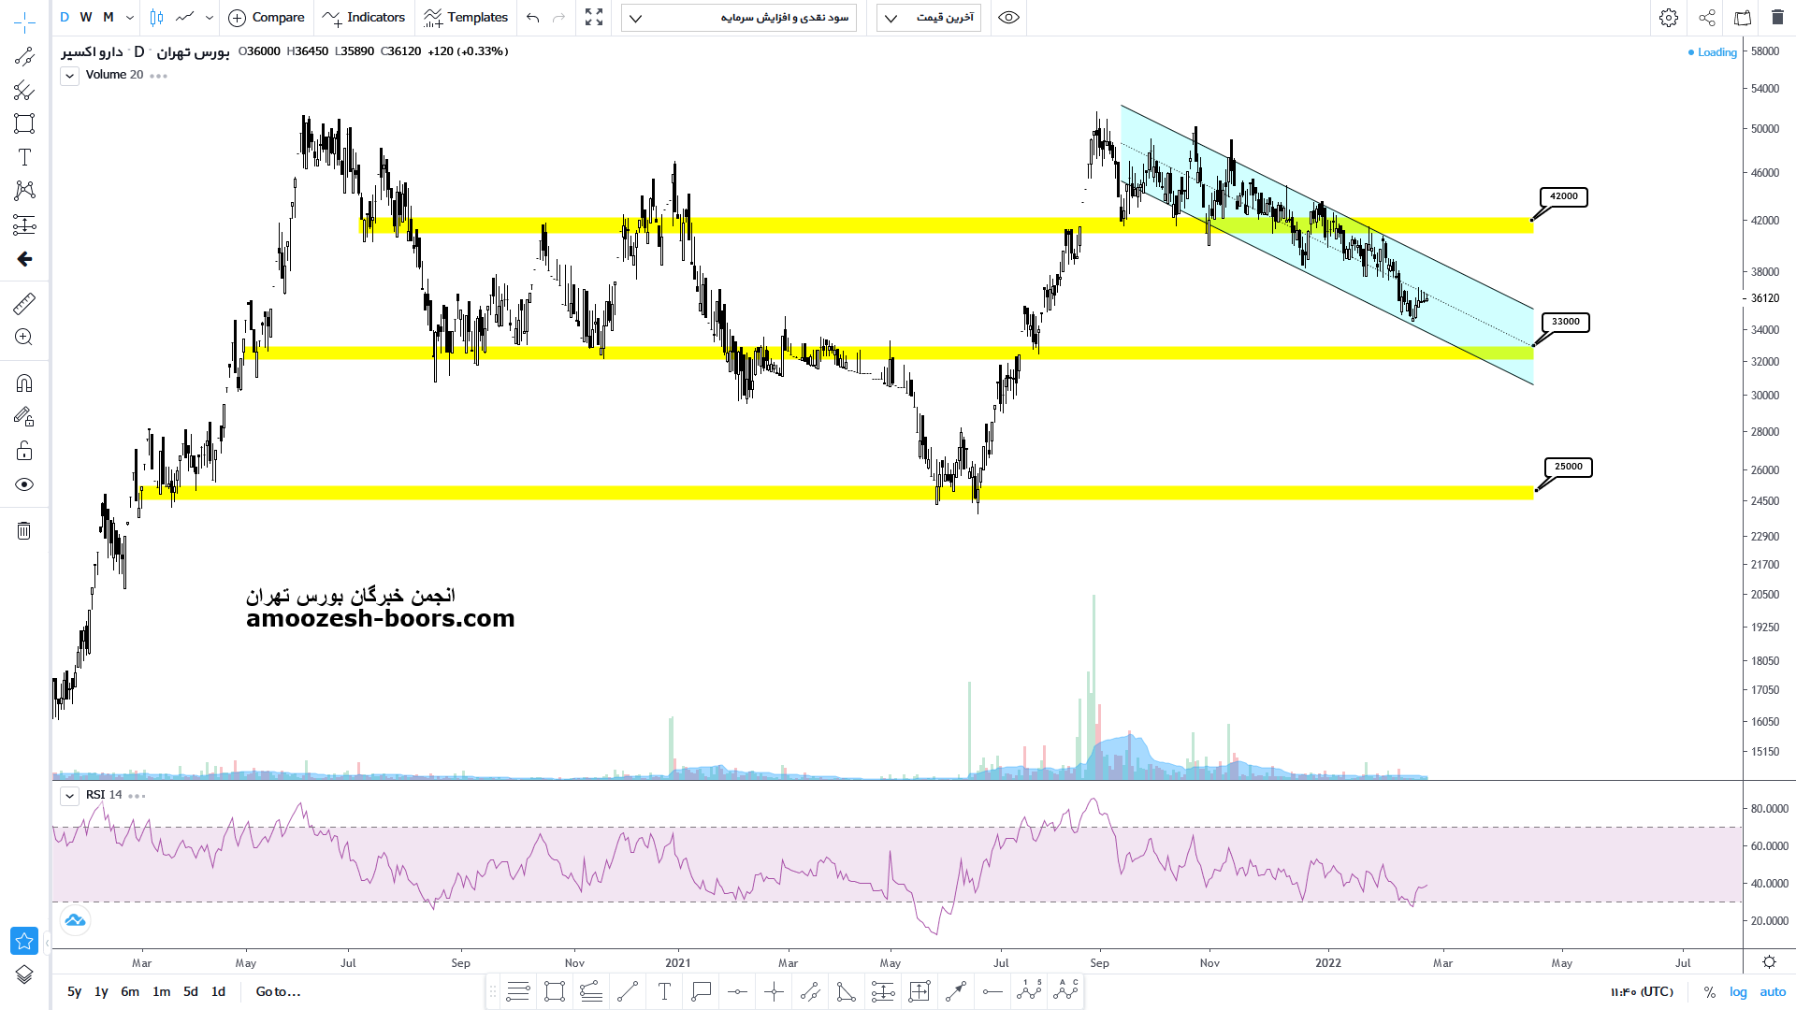The height and width of the screenshot is (1010, 1796).
Task: Open chart settings gear icon
Action: coord(1668,18)
